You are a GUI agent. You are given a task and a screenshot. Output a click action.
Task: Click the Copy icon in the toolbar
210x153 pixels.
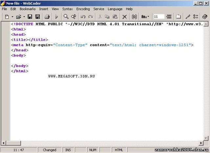pos(107,16)
